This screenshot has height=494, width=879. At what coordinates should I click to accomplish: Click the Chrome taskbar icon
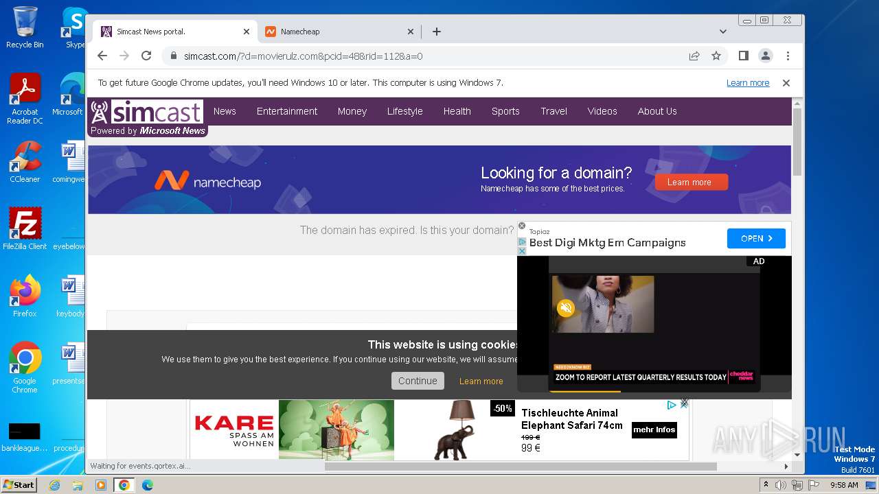[124, 485]
